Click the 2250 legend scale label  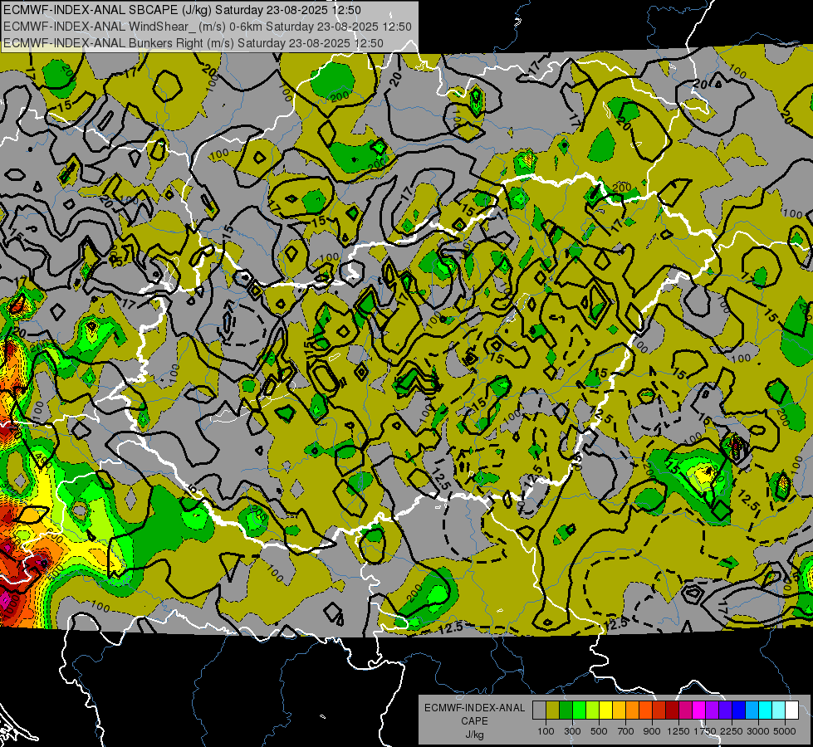point(732,731)
